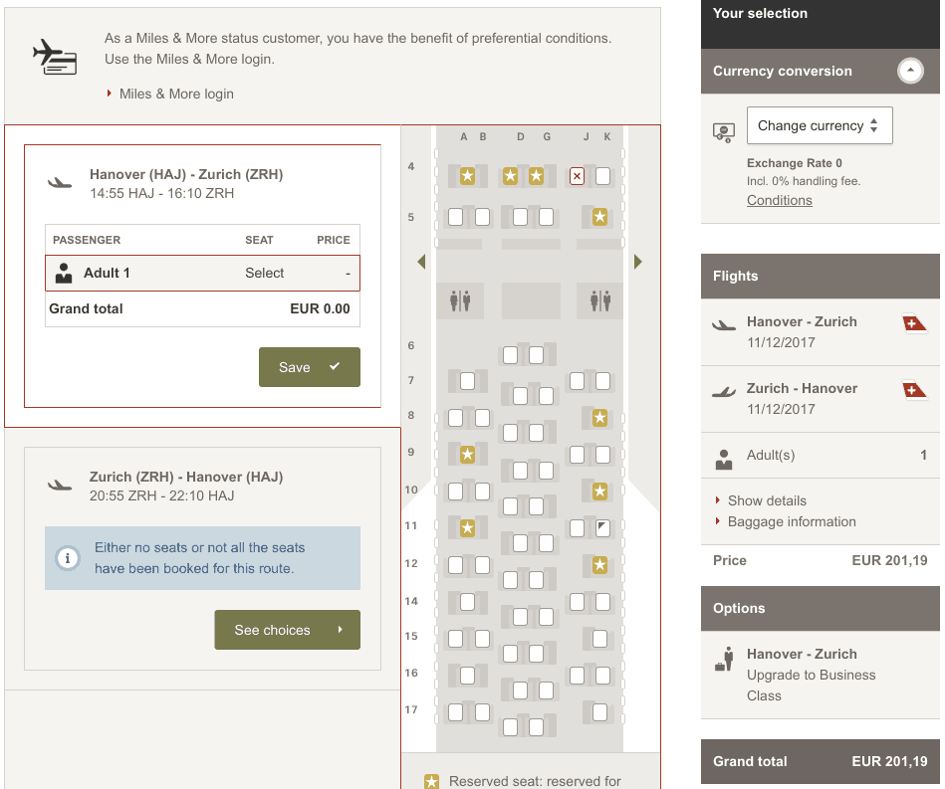Click the currency conversion money icon
This screenshot has height=789, width=945.
(724, 131)
